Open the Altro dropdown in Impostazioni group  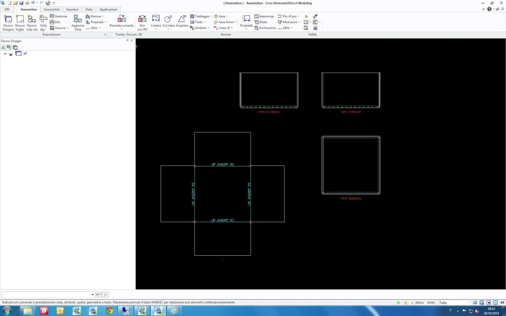point(93,28)
